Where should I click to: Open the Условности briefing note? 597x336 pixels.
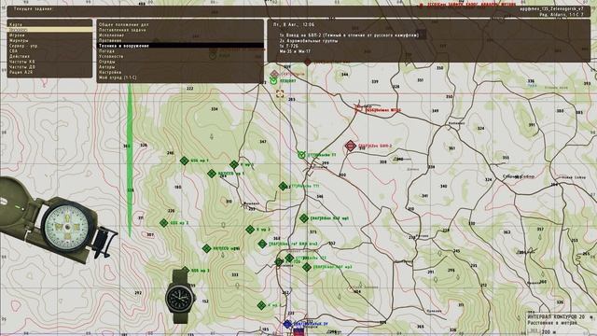pos(111,56)
